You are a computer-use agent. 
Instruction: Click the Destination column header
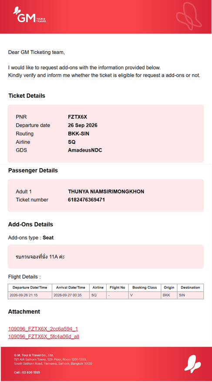pyautogui.click(x=190, y=287)
